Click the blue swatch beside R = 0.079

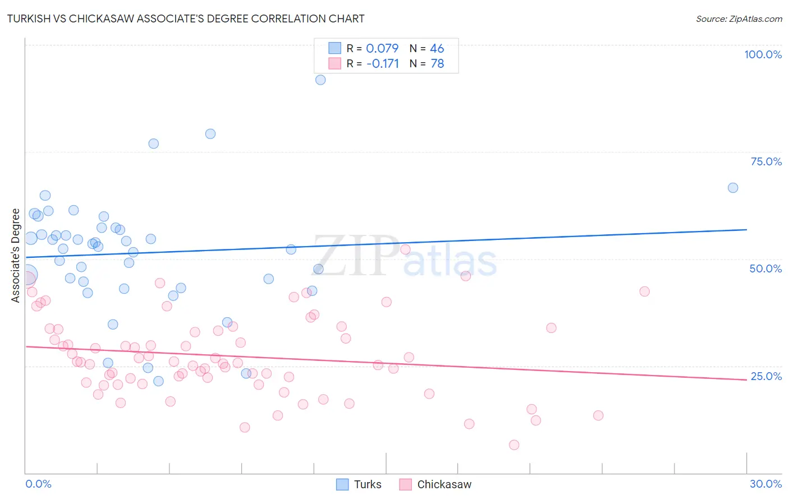click(x=334, y=48)
